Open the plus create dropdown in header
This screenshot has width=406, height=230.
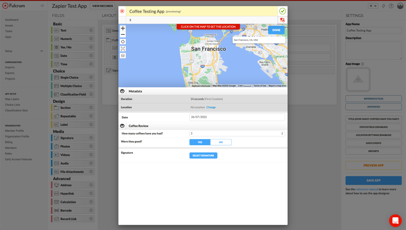[x=373, y=6]
